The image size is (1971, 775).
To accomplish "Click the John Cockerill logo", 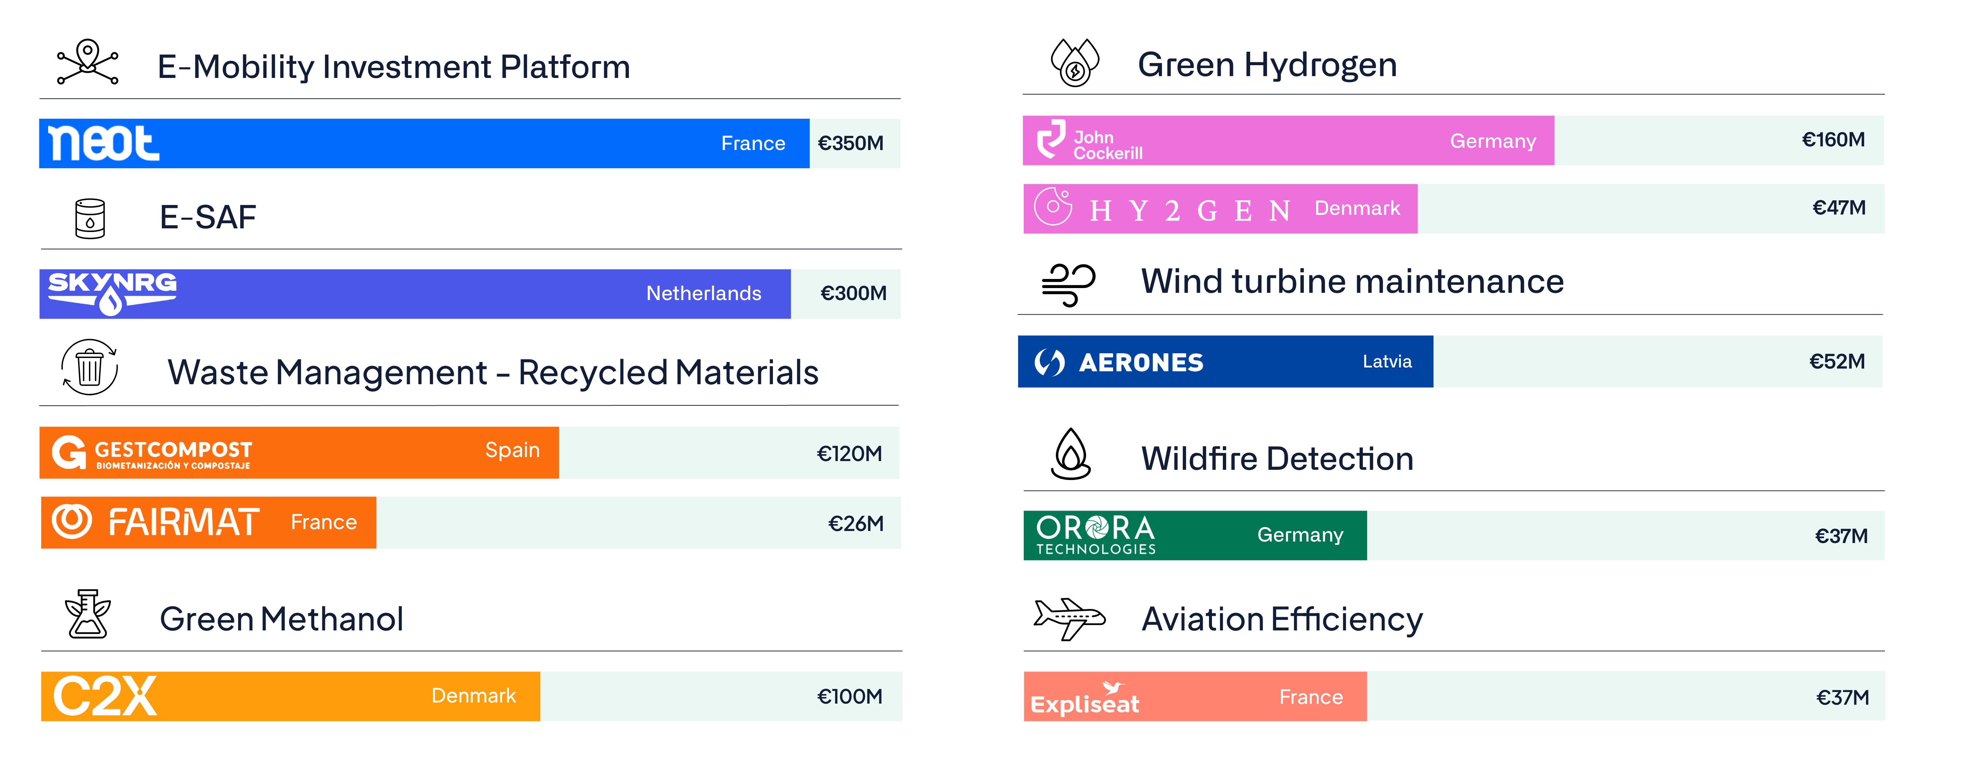I will 1089,141.
